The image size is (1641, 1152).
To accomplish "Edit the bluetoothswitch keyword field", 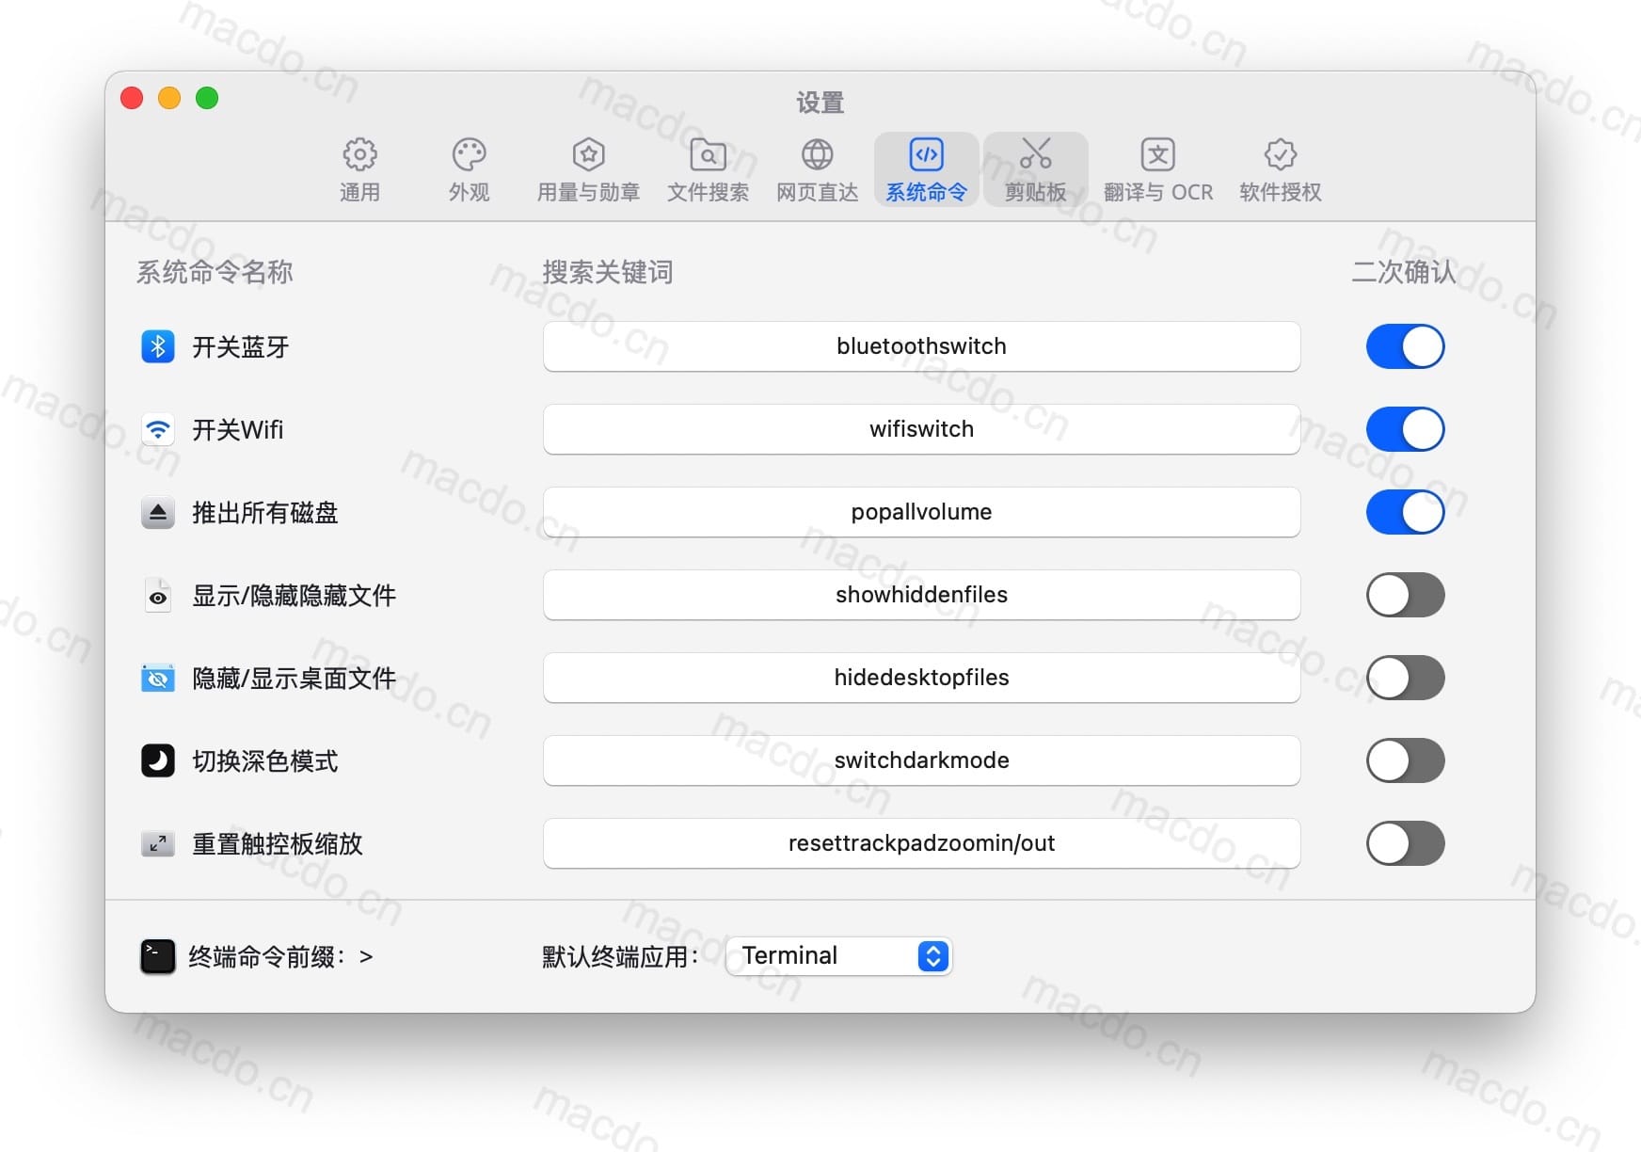I will (921, 346).
